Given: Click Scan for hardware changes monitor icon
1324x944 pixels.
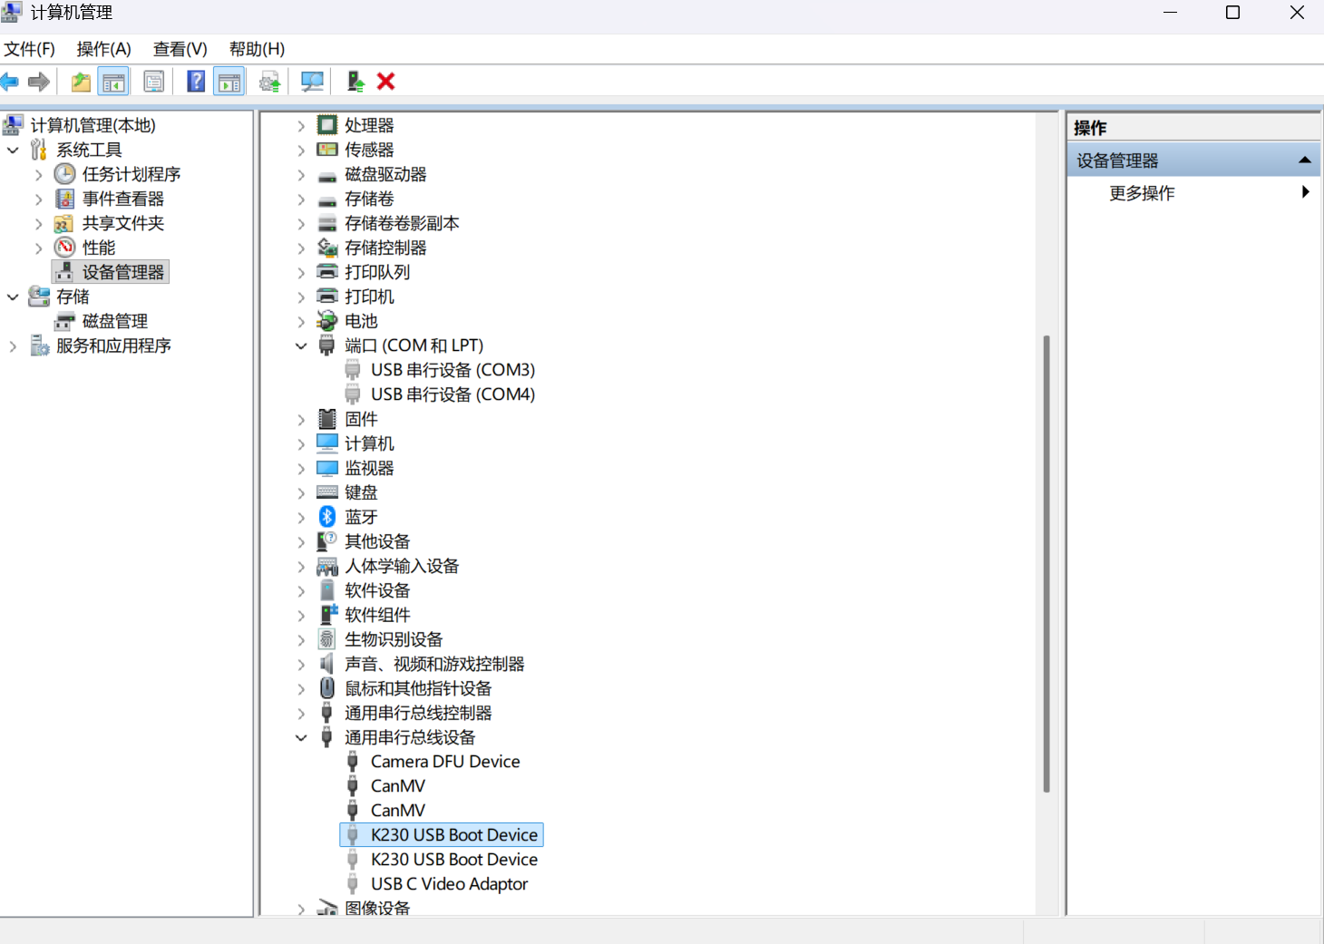Looking at the screenshot, I should pyautogui.click(x=312, y=82).
